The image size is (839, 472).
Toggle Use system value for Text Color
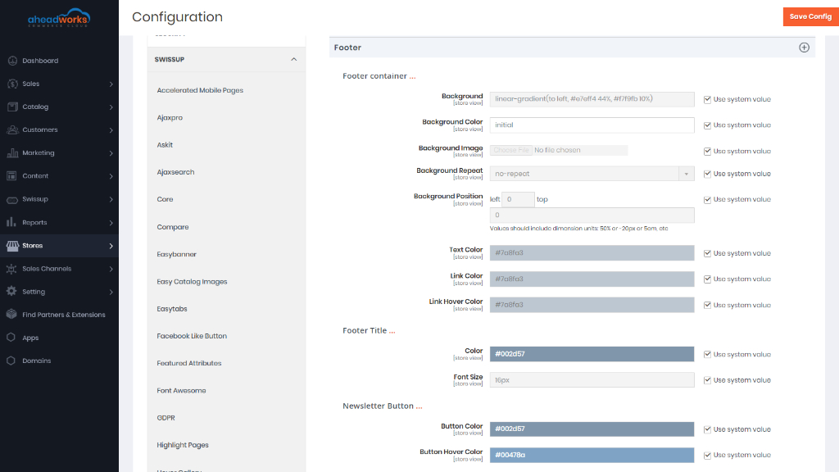(707, 254)
